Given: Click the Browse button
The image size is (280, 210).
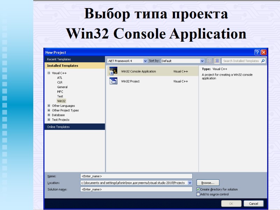Looking at the screenshot, I should point(207,182).
